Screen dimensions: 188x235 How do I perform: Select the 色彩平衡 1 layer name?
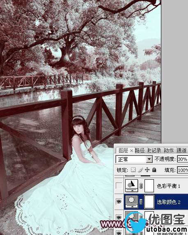click(168, 186)
